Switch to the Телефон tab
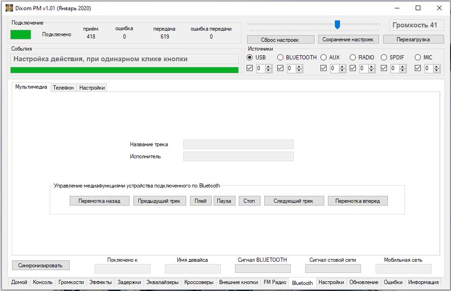 point(63,88)
